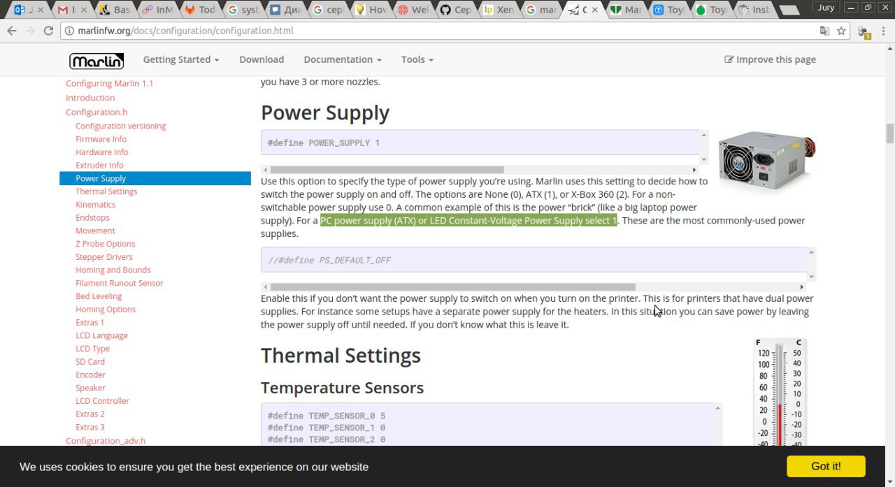895x487 pixels.
Task: Open Configuring Marlin 1.1 in sidebar
Action: (x=110, y=83)
